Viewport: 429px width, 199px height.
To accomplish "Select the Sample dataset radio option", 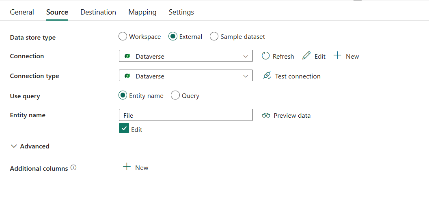I will pyautogui.click(x=214, y=36).
